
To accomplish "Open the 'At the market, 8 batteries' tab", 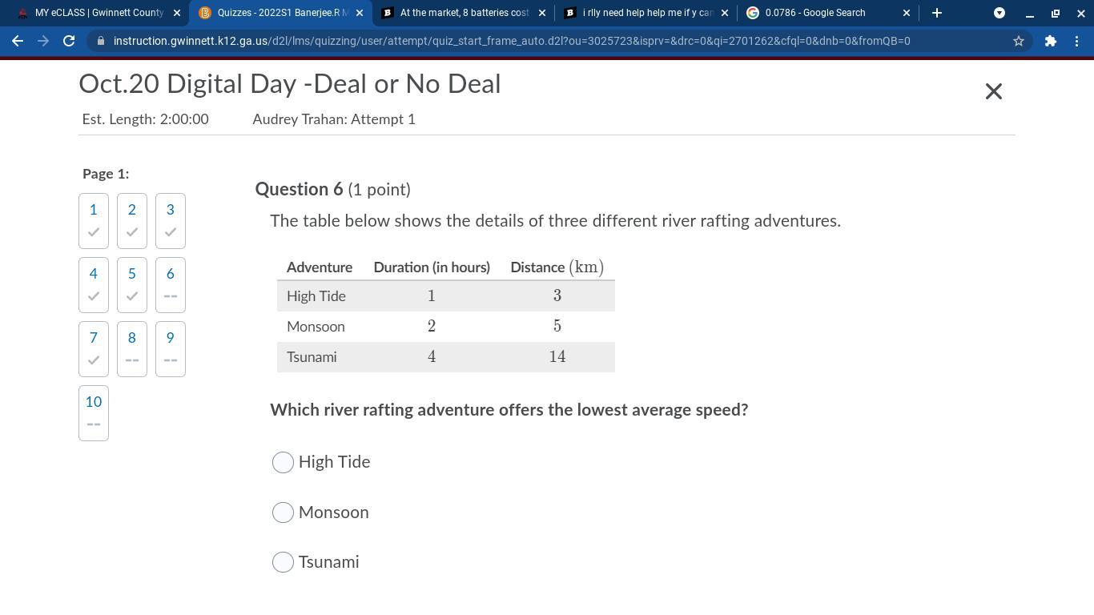I will click(x=461, y=13).
